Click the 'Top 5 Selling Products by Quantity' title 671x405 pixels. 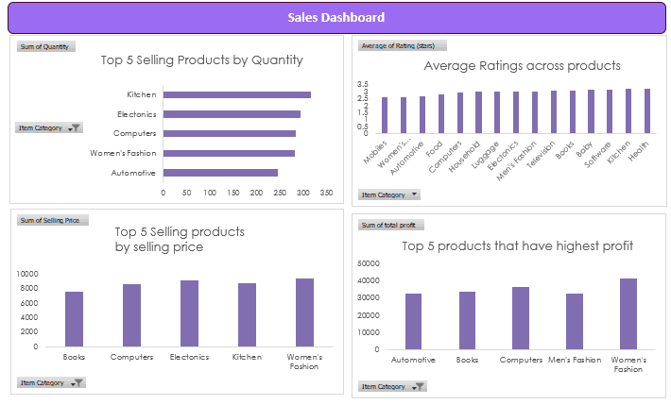pyautogui.click(x=201, y=60)
